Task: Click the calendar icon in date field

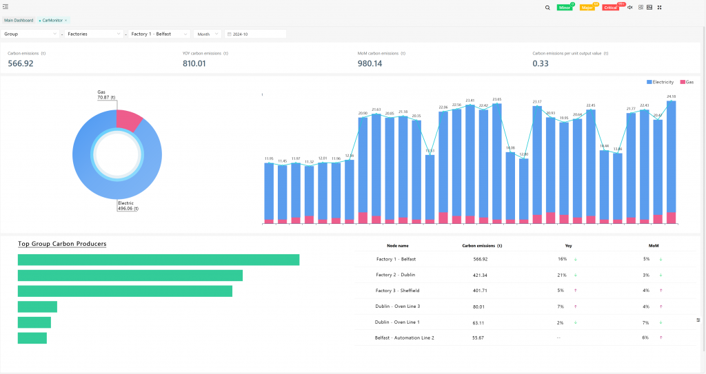Action: point(229,34)
